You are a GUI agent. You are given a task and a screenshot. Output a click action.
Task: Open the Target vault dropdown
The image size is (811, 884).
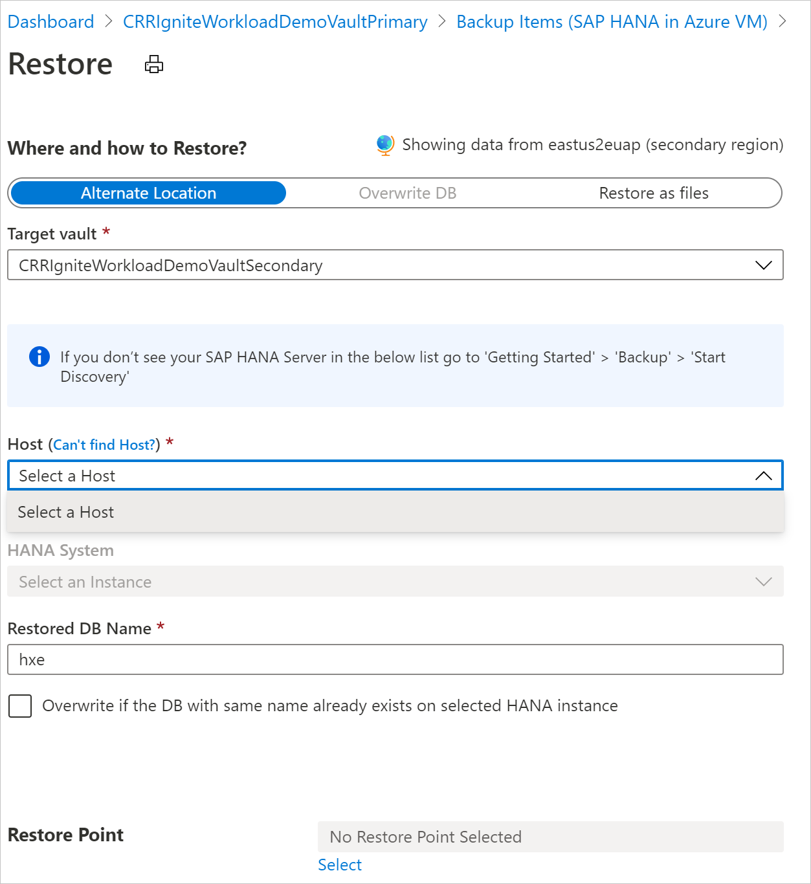coord(763,265)
